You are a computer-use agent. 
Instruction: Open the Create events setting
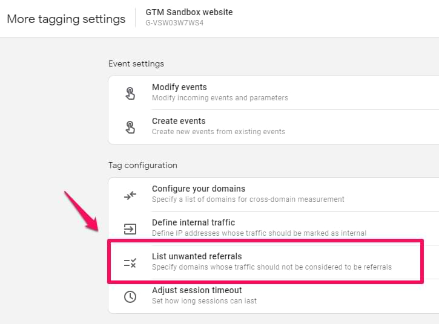(179, 121)
